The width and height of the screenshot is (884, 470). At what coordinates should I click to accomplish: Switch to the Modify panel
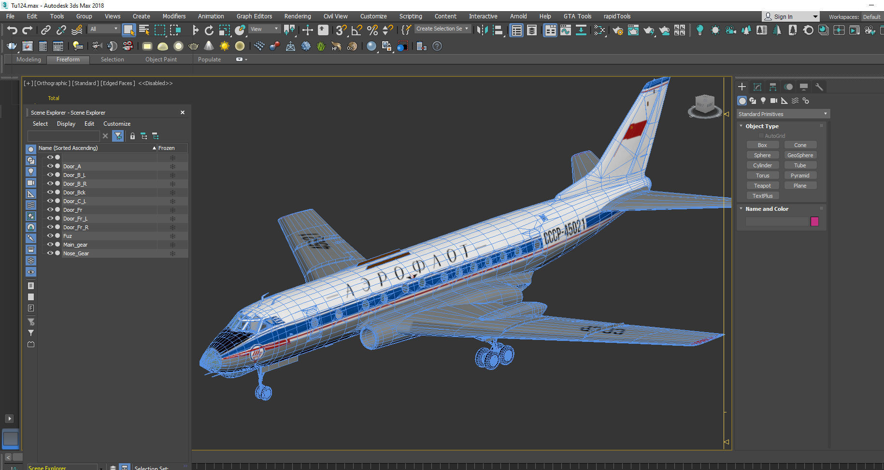click(x=757, y=87)
